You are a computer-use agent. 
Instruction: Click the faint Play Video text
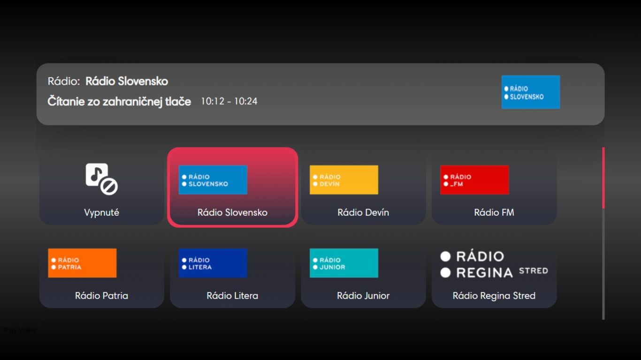click(x=20, y=330)
